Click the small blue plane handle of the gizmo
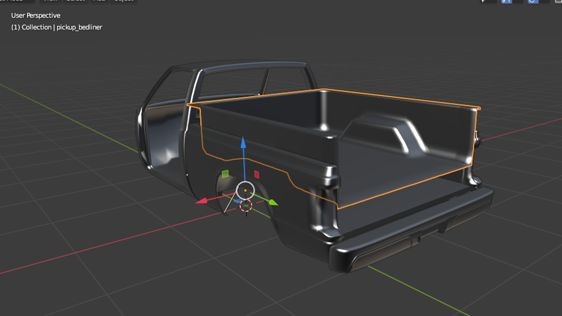The image size is (562, 316). coord(237,201)
